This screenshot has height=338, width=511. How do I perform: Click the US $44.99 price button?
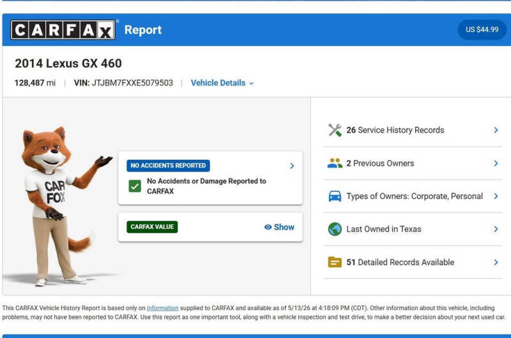[482, 29]
